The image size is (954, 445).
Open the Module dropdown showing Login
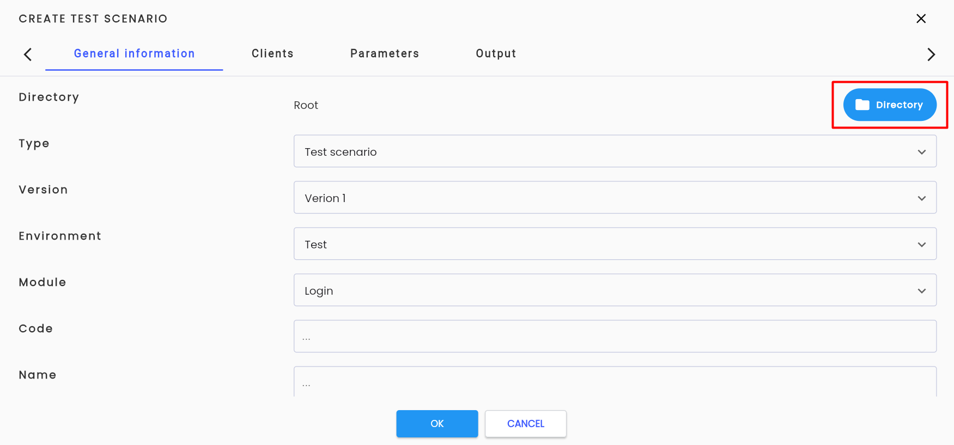(x=615, y=290)
